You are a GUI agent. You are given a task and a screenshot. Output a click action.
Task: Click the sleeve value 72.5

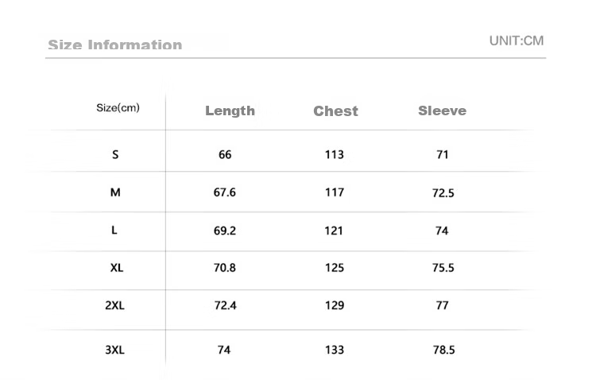pyautogui.click(x=443, y=193)
